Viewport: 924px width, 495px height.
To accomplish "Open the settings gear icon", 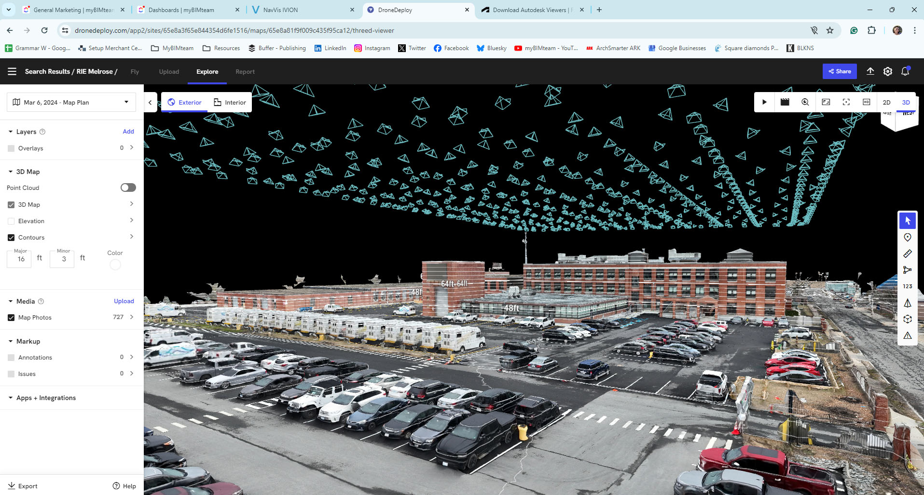I will click(x=887, y=71).
